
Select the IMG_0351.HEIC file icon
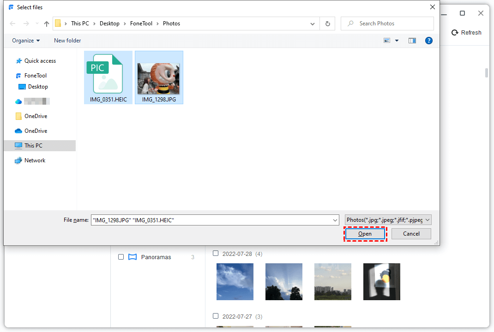pos(108,74)
